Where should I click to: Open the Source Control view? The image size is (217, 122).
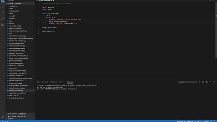pos(3,13)
